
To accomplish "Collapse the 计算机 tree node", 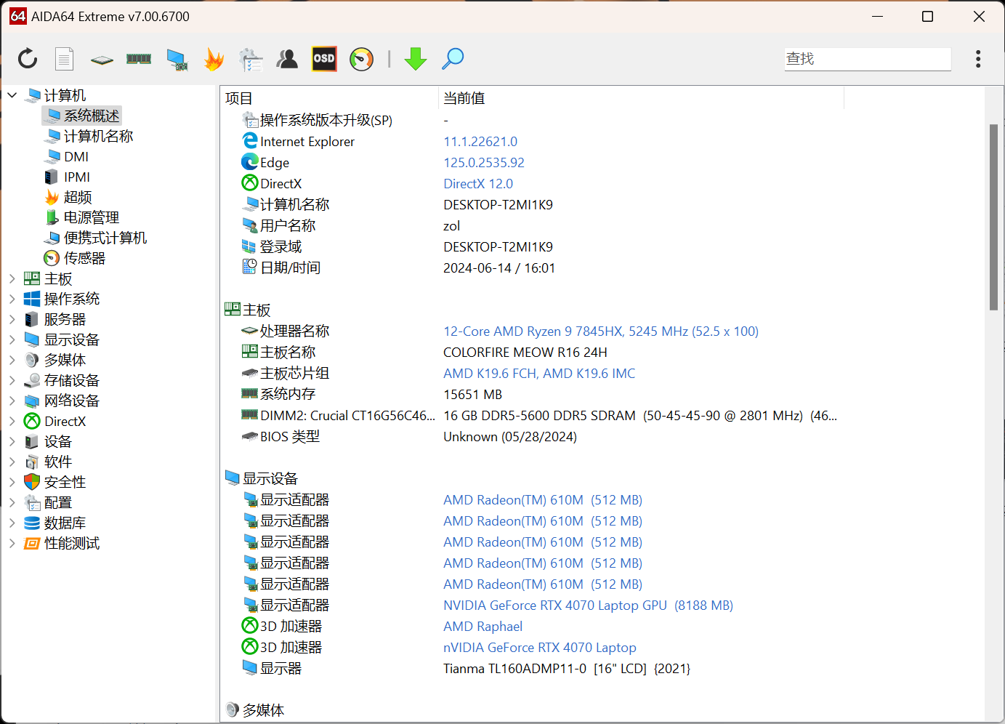I will [x=12, y=95].
